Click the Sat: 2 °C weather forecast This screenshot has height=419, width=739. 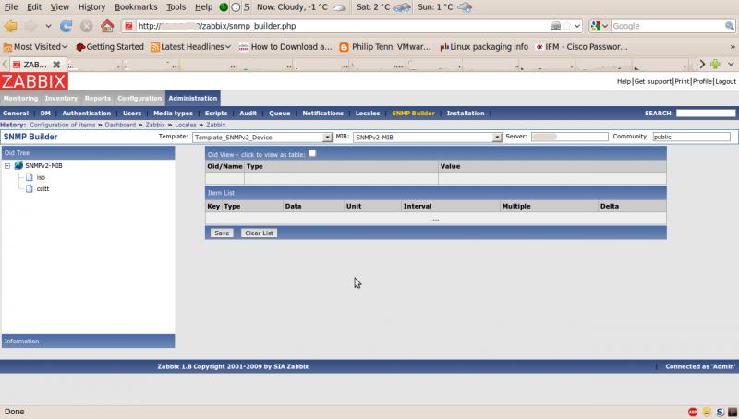(x=383, y=7)
